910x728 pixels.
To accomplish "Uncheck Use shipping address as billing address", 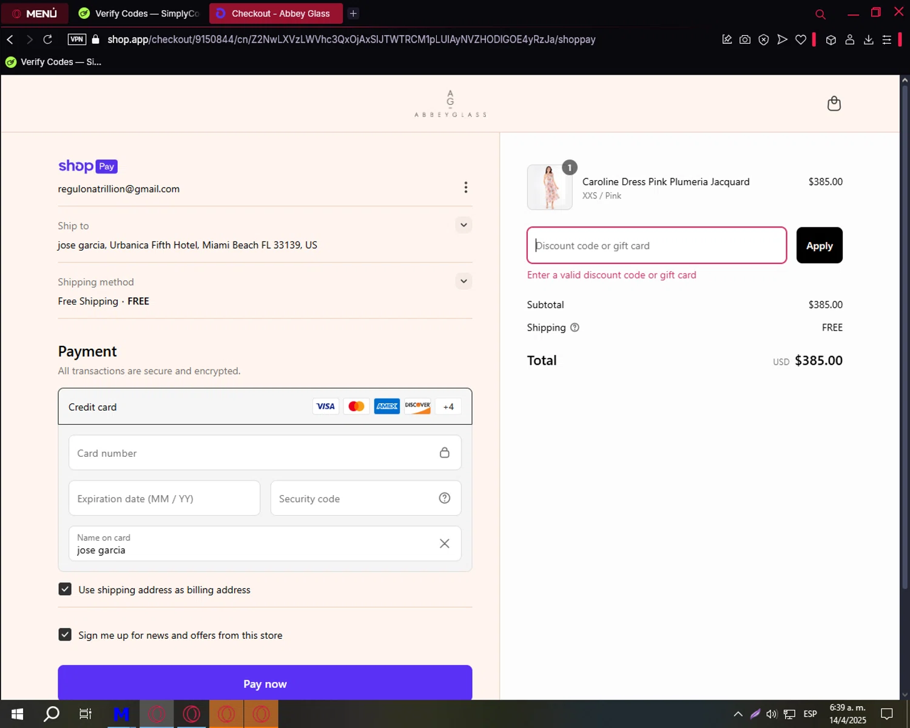I will (x=65, y=589).
